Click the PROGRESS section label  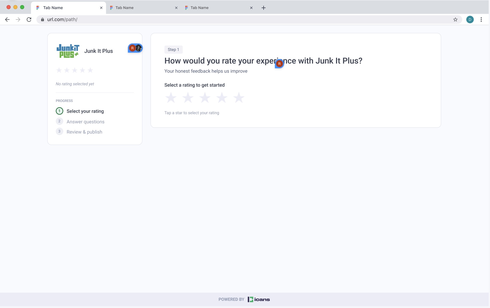[64, 101]
